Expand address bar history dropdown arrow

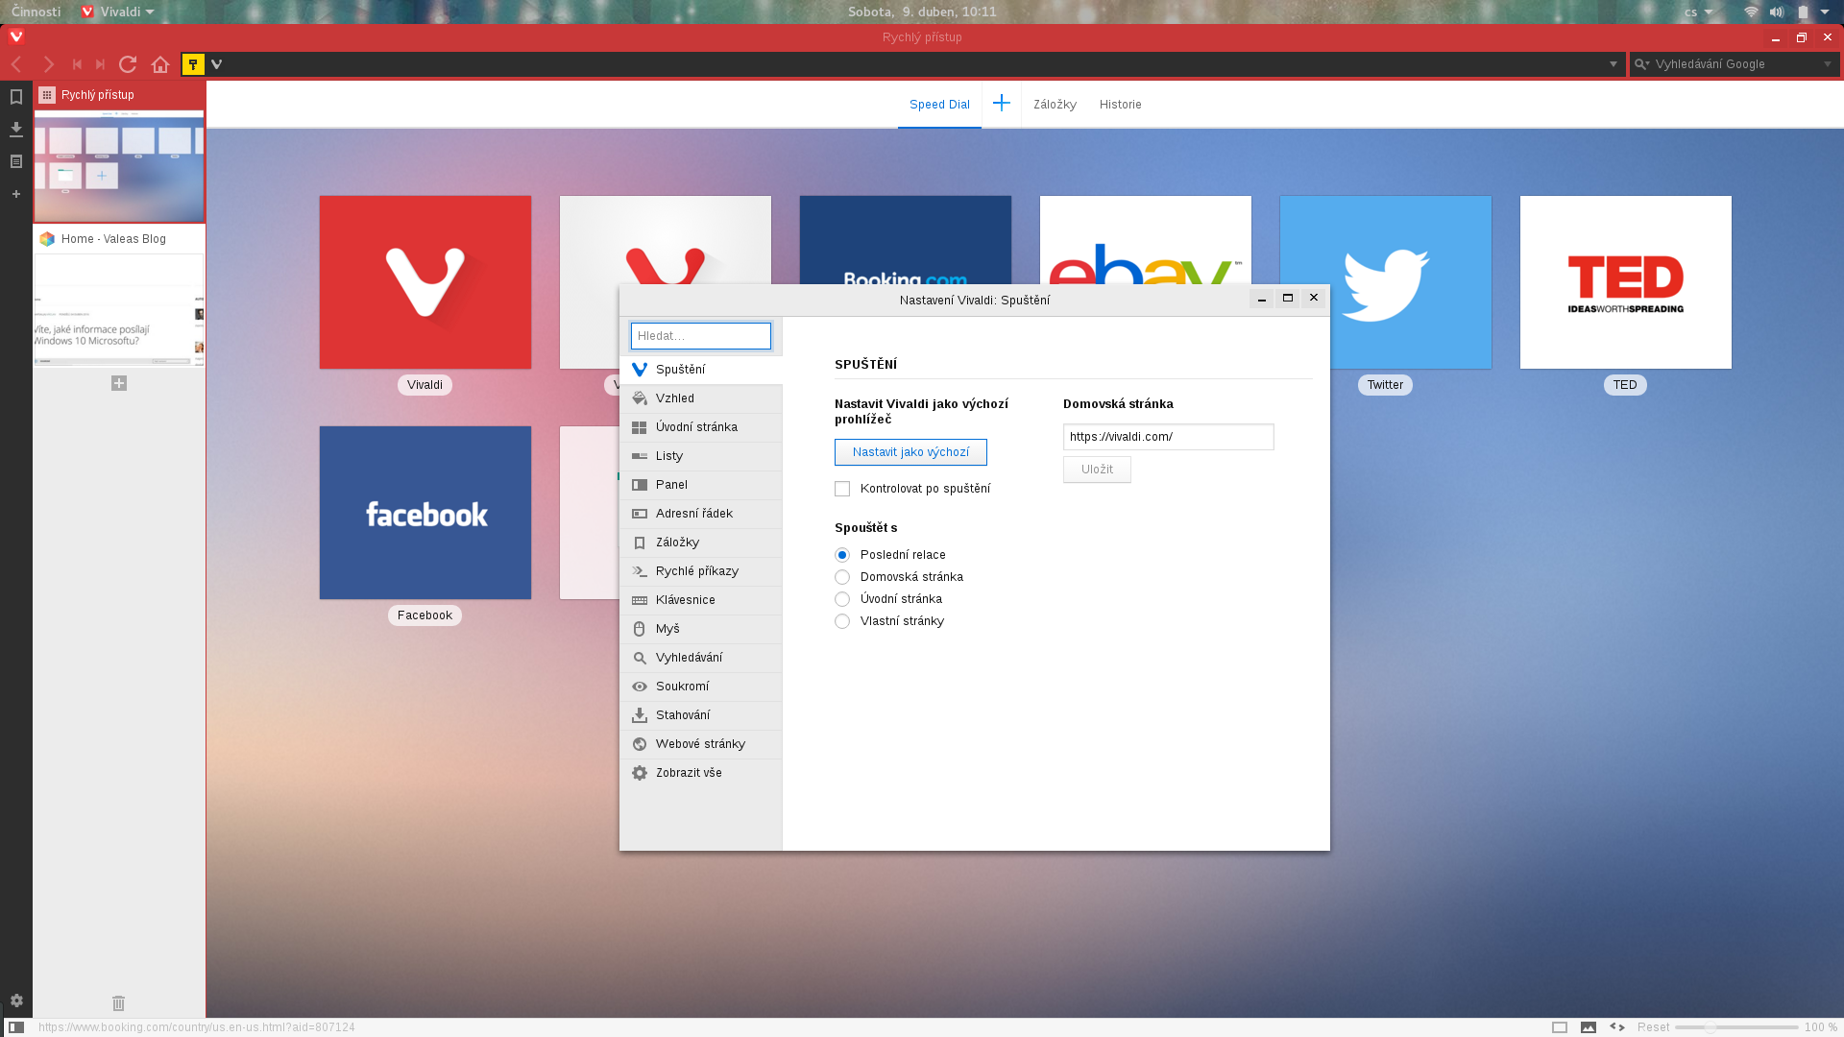point(1613,64)
